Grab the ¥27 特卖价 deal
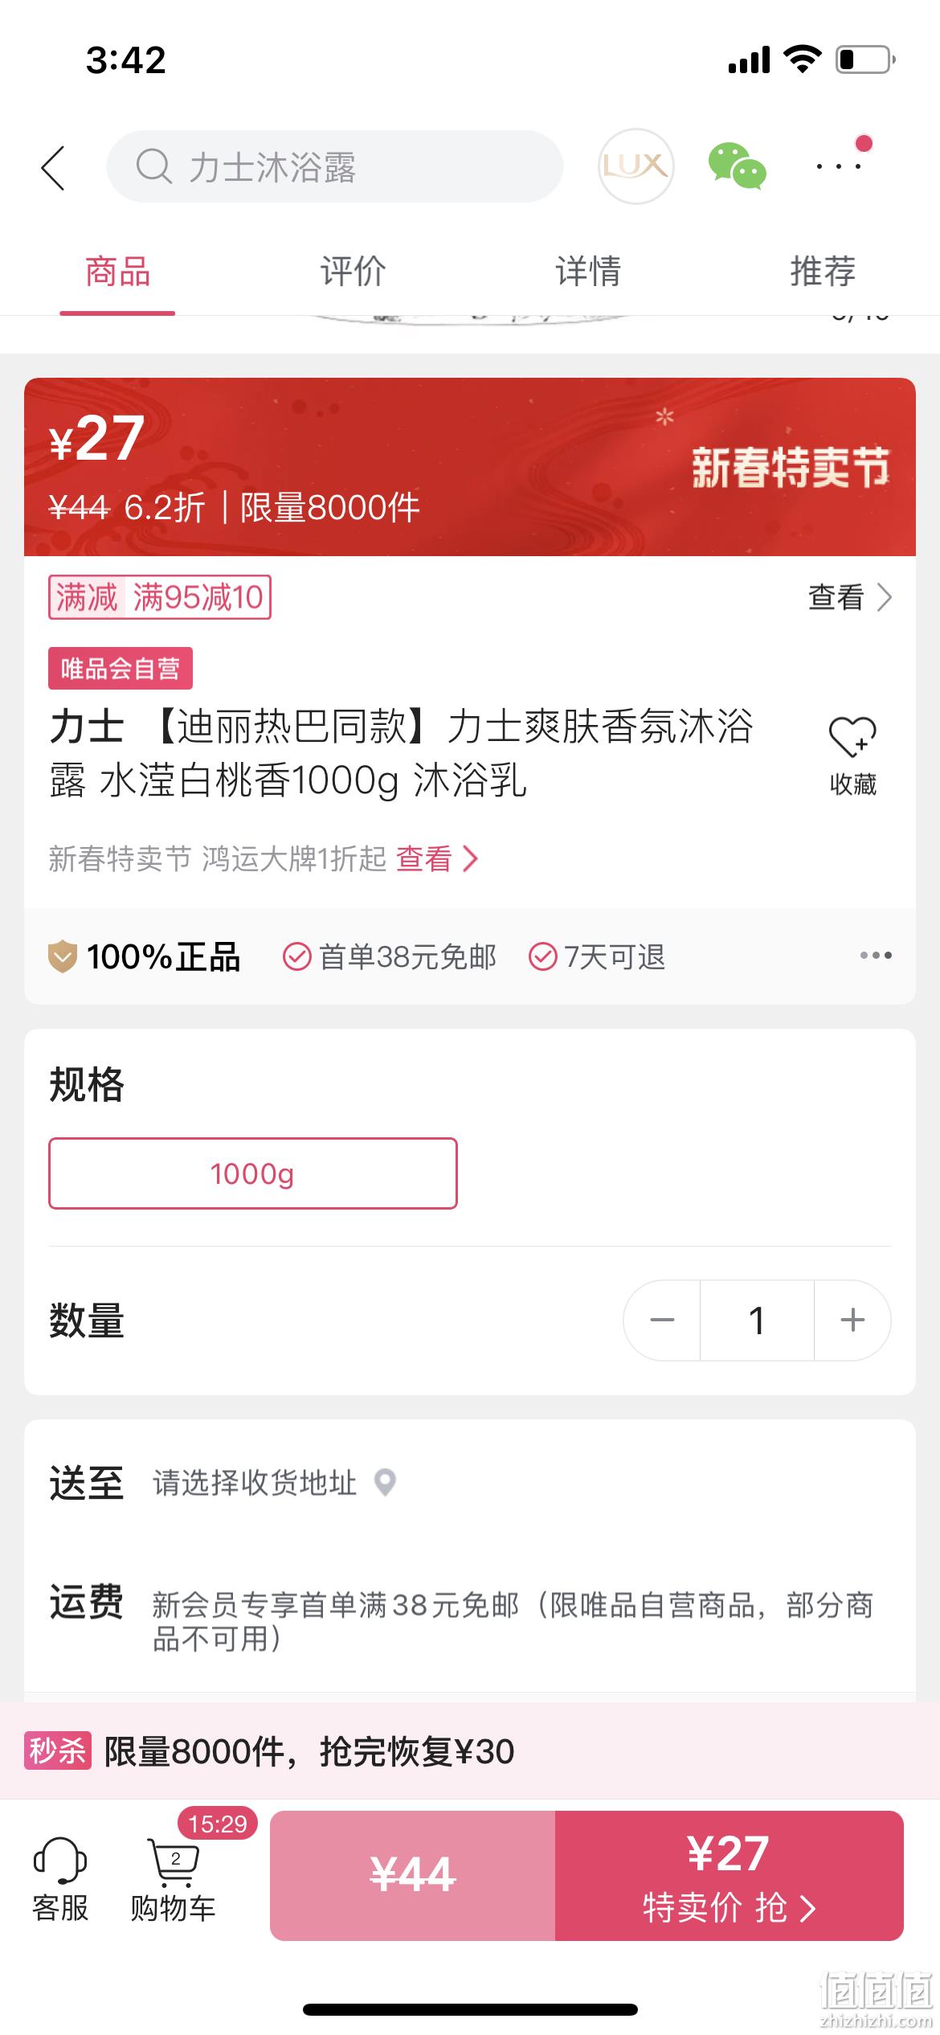 (730, 1875)
